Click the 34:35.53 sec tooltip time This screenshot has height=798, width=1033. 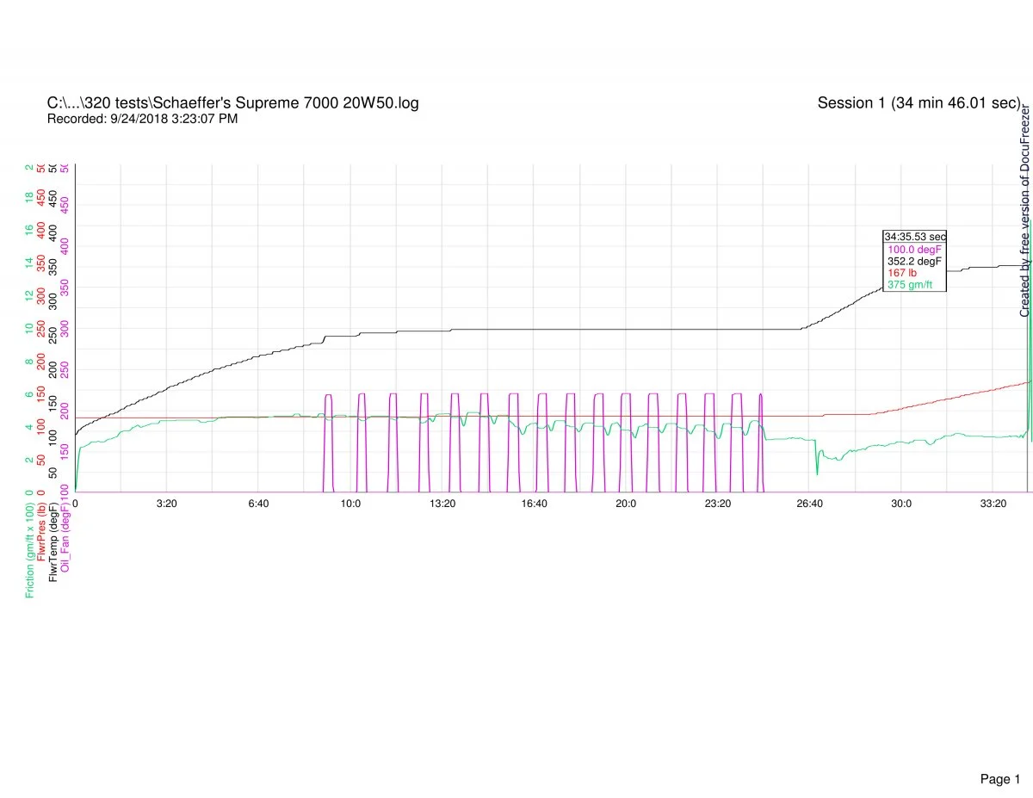(x=914, y=237)
